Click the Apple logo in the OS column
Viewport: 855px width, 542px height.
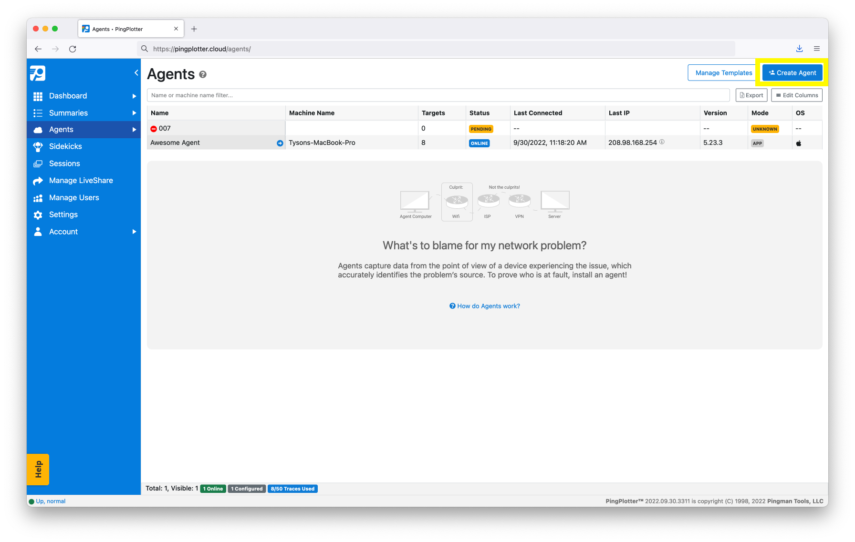799,143
